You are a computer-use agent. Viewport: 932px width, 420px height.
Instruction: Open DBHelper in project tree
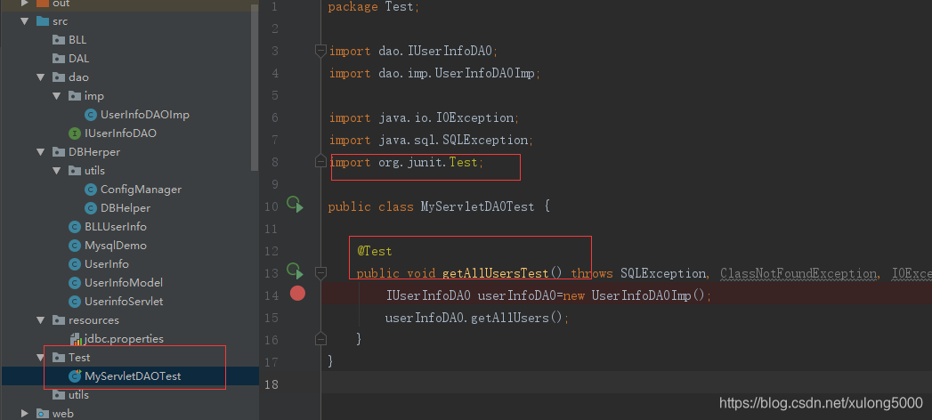pyautogui.click(x=126, y=208)
